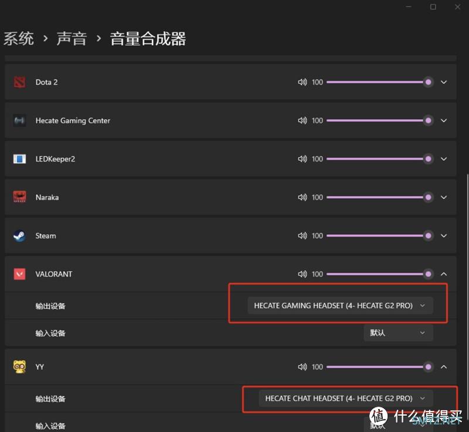Go to 系统 breadcrumb
The image size is (469, 432).
click(19, 39)
